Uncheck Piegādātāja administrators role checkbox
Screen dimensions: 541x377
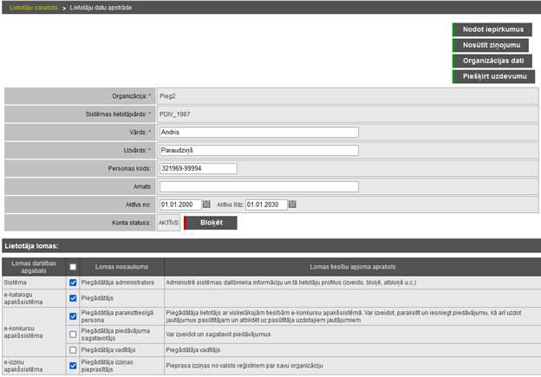tap(73, 283)
